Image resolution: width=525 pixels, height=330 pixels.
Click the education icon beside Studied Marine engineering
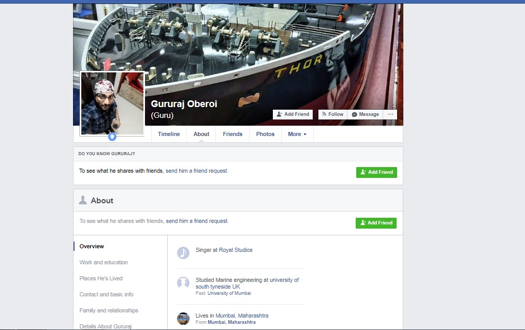pos(183,283)
